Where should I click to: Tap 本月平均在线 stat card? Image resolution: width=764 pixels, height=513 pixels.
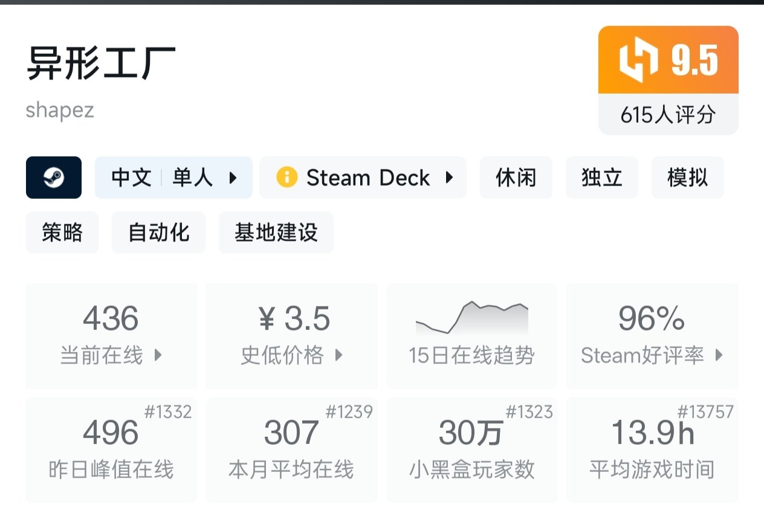tap(291, 450)
